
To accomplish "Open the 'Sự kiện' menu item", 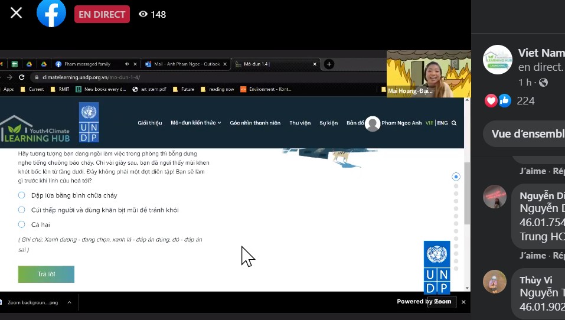I will 329,123.
